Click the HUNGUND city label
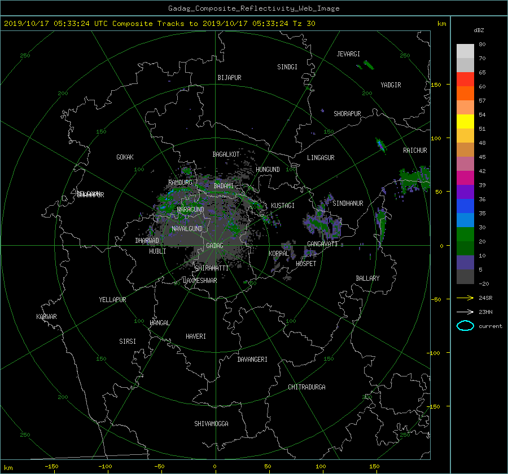 click(x=268, y=170)
